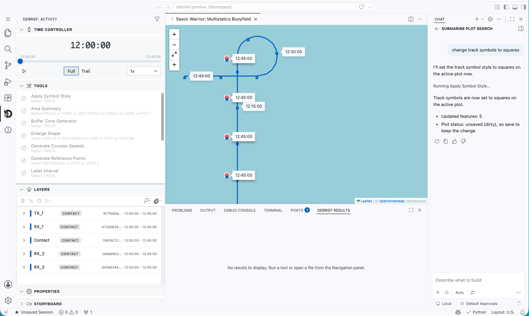Viewport: 529px width, 316px height.
Task: Switch to the Problems tab
Action: tap(182, 210)
